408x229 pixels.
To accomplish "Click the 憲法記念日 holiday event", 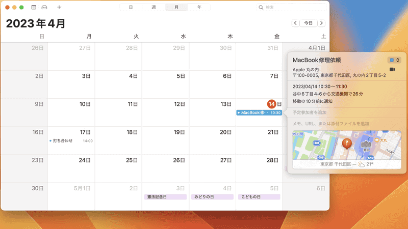I will tap(165, 197).
